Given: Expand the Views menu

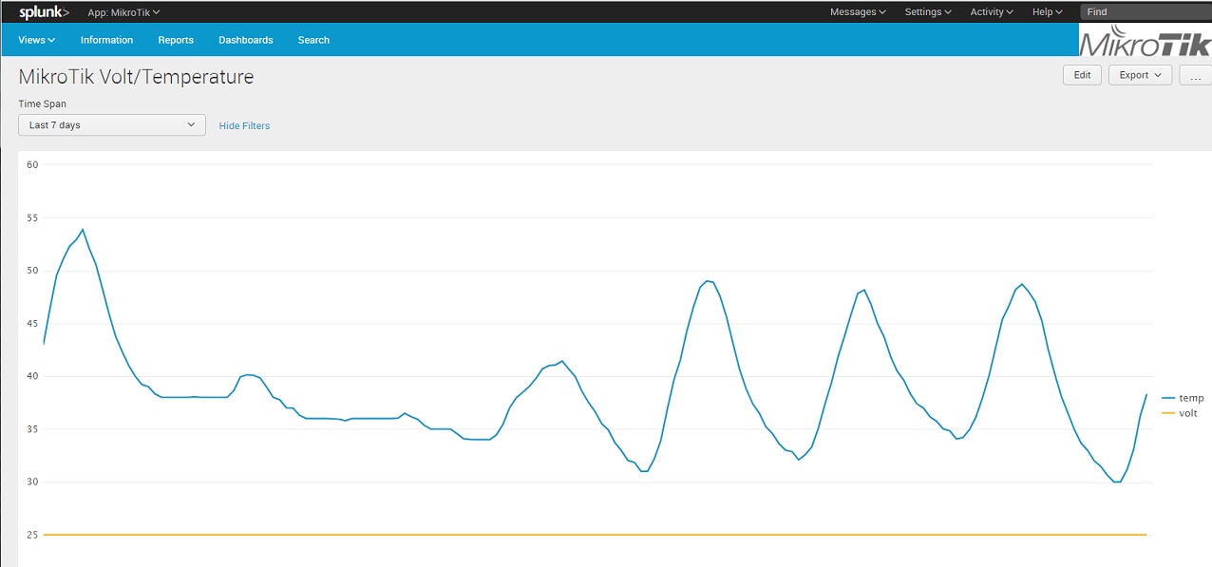Looking at the screenshot, I should pyautogui.click(x=37, y=40).
